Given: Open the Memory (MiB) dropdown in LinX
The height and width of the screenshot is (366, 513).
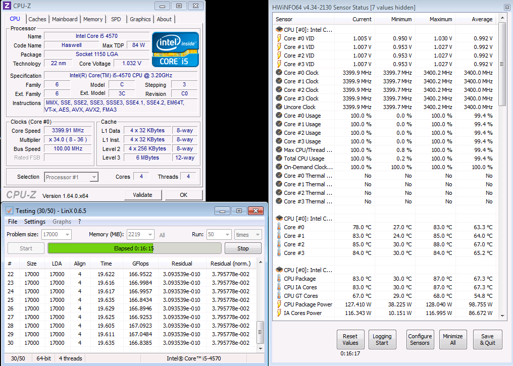Looking at the screenshot, I should [150, 235].
